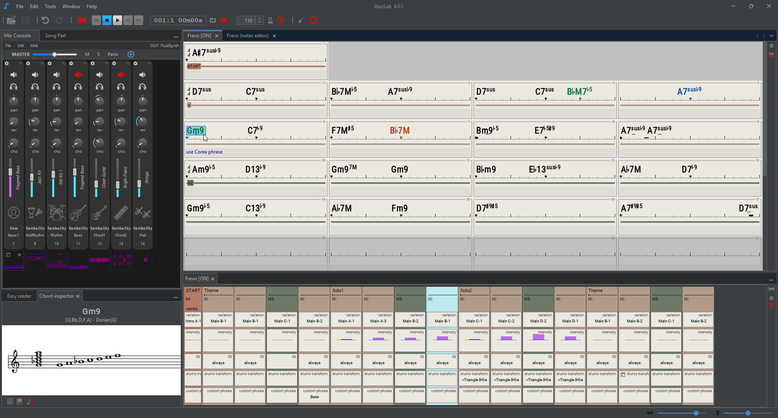The height and width of the screenshot is (418, 778).
Task: Open settings gear of the Pad channel
Action: pos(136,64)
